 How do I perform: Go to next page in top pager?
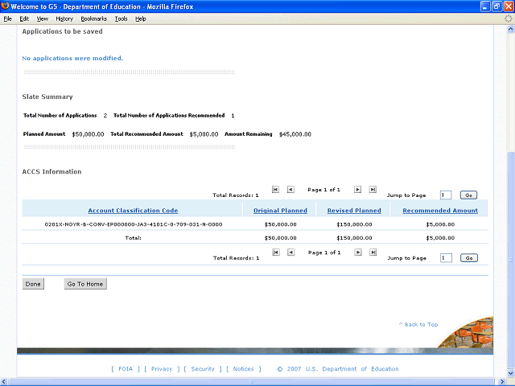[357, 190]
